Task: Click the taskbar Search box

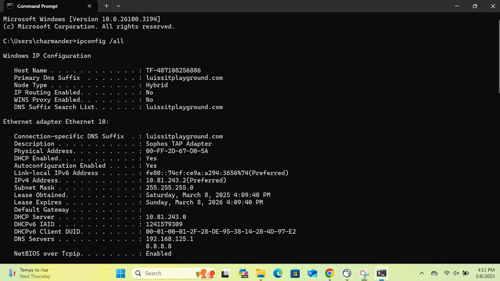Action: coord(173,273)
